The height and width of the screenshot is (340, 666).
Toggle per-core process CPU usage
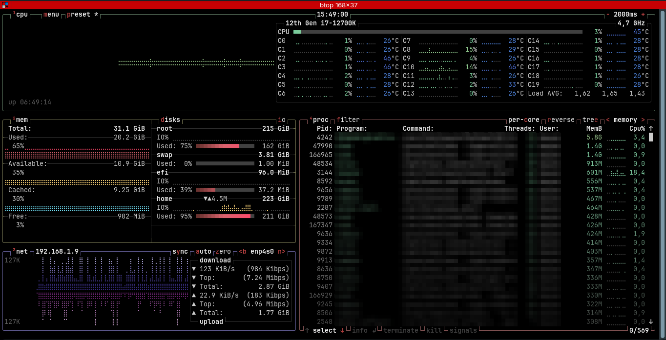tap(523, 120)
